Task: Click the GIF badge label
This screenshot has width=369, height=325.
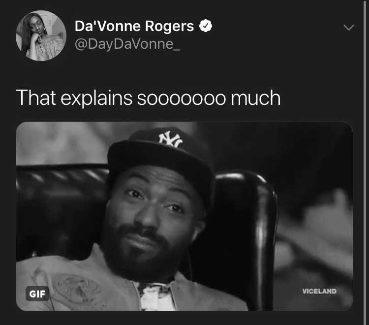Action: [37, 293]
